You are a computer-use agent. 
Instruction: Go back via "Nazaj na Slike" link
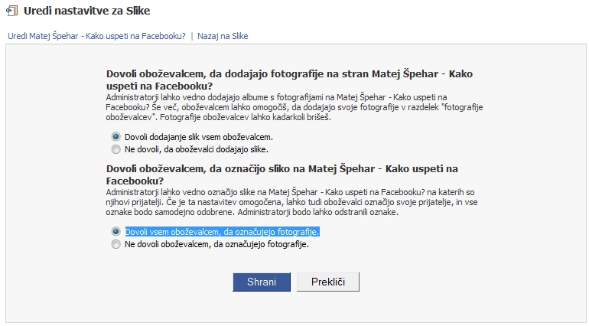223,36
